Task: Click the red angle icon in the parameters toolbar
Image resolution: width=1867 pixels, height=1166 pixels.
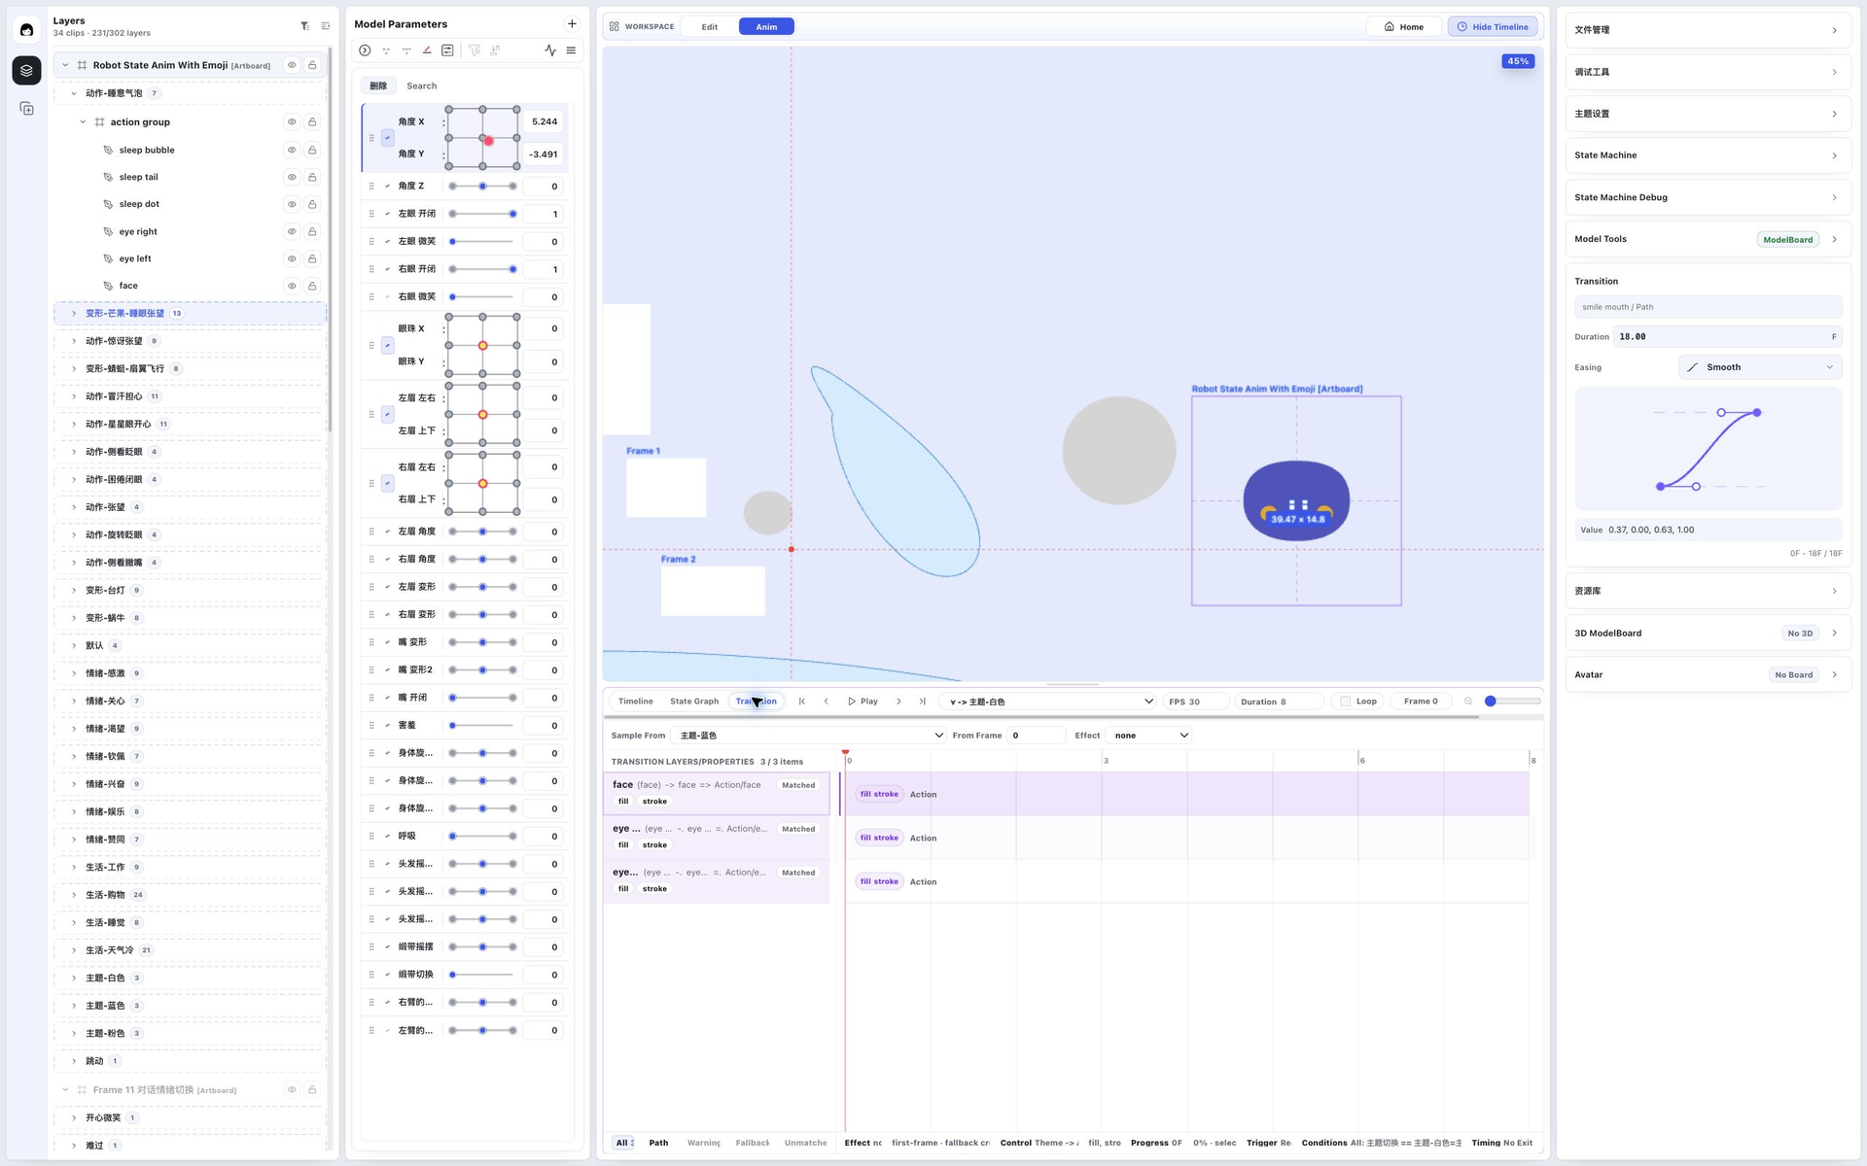Action: pyautogui.click(x=427, y=51)
